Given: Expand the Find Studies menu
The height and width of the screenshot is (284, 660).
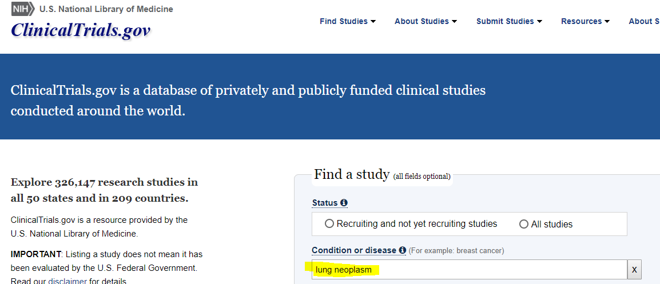Looking at the screenshot, I should pos(348,22).
